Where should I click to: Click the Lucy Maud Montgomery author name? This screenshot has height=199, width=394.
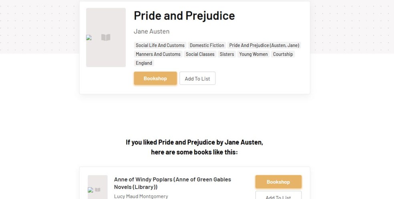(141, 196)
